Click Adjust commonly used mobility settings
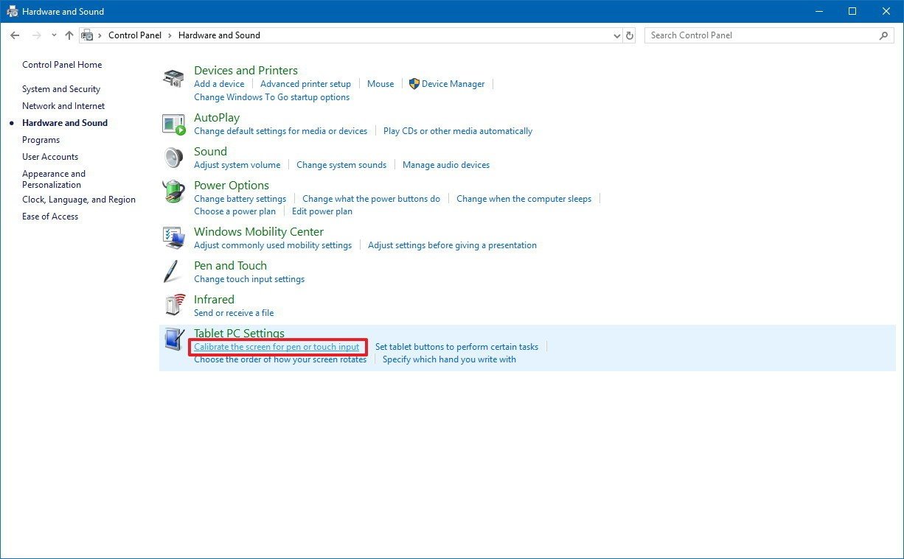904x559 pixels. (273, 245)
